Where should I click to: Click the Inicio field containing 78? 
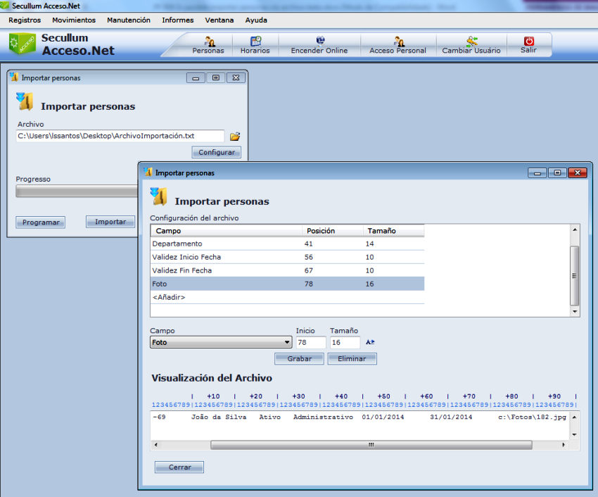(310, 343)
